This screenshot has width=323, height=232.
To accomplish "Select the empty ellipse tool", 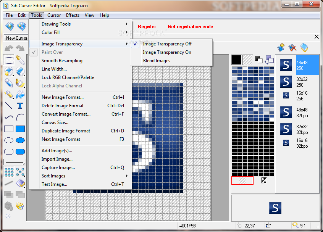I will coord(9,140).
